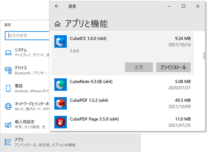Click the デバイス keyboard icon
This screenshot has width=208, height=152.
click(8, 70)
